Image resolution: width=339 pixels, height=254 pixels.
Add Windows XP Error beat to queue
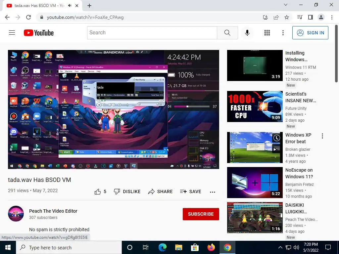(276, 148)
